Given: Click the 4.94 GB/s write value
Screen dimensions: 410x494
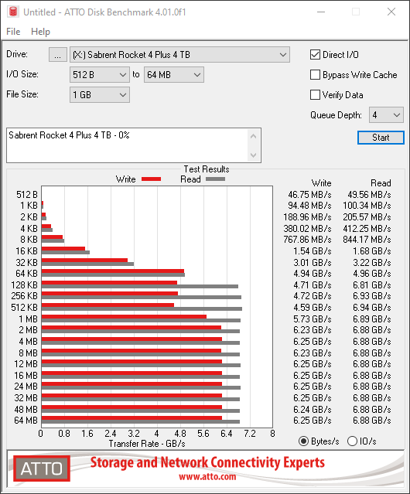Looking at the screenshot, I should pyautogui.click(x=313, y=273).
